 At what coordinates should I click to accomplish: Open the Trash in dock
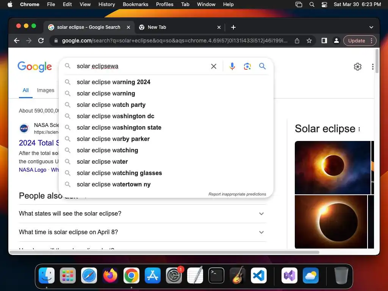[341, 275]
